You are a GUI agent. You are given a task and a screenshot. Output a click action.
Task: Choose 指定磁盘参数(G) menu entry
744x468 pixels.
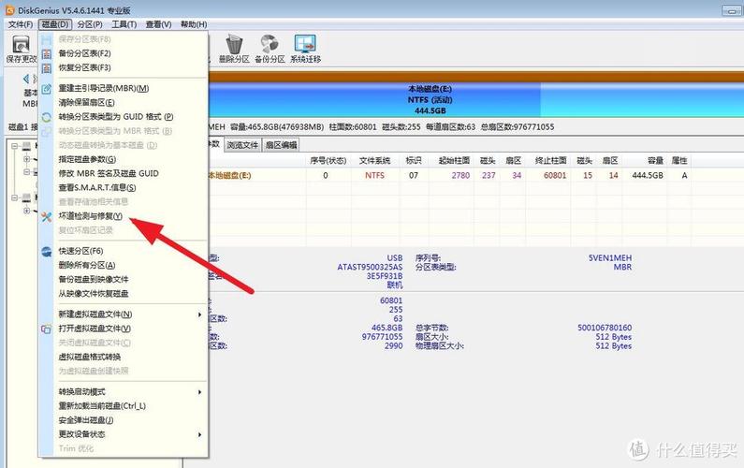coord(87,159)
